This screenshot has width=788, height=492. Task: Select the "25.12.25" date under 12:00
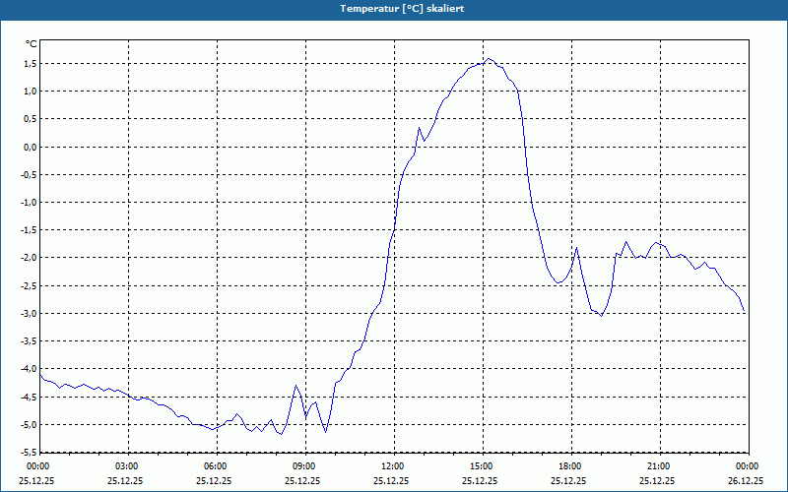pyautogui.click(x=391, y=480)
